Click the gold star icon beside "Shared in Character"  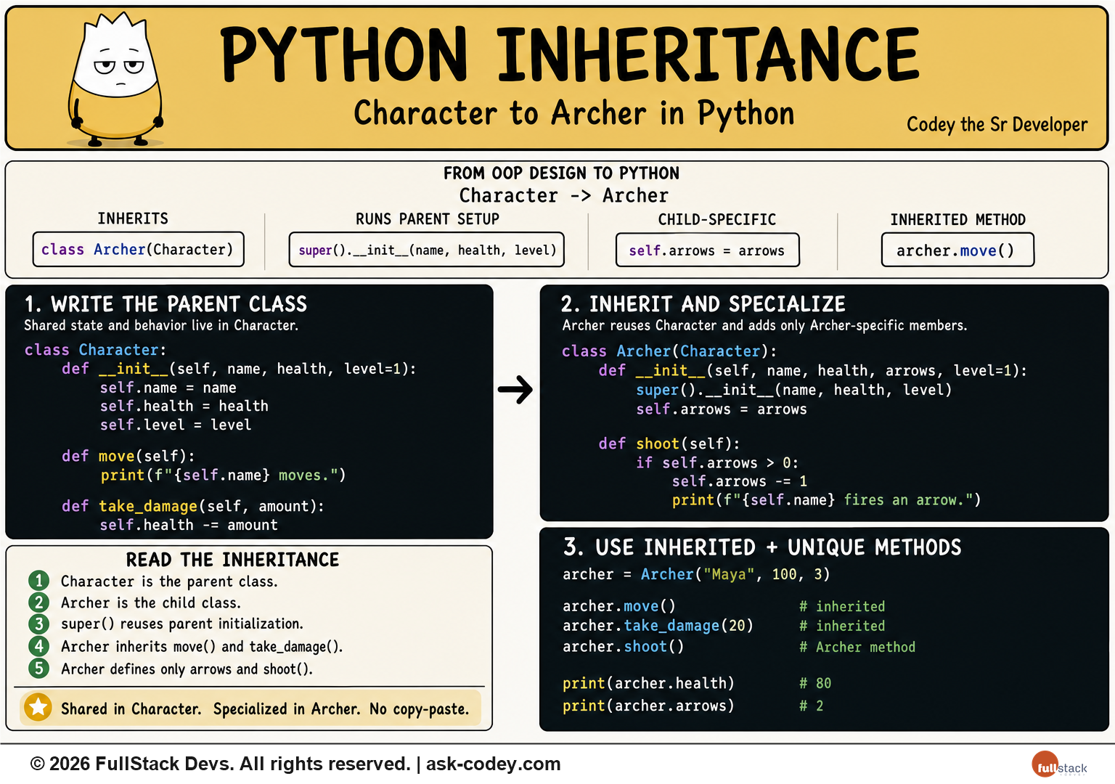[x=38, y=707]
